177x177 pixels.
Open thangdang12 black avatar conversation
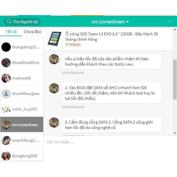coord(6,47)
